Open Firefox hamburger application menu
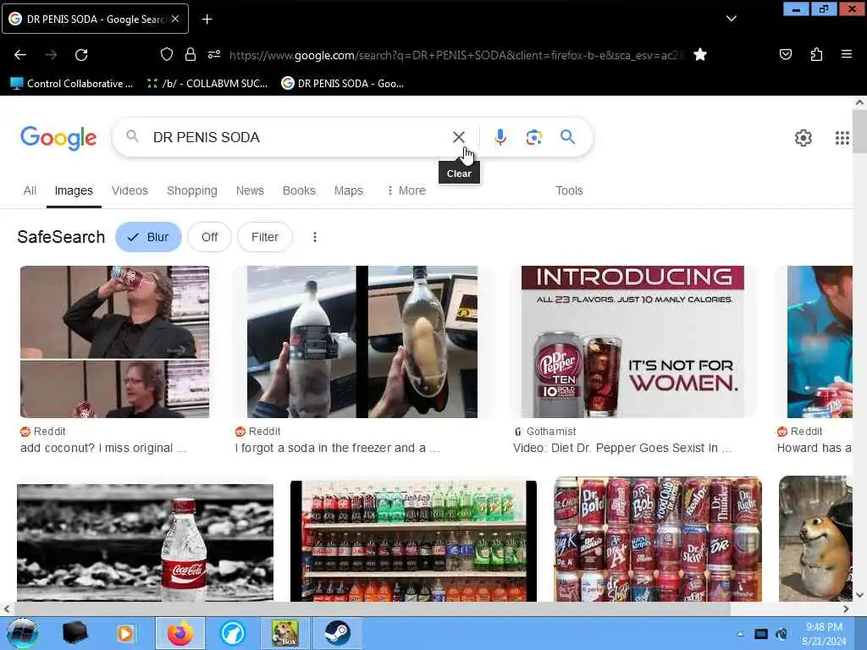 coord(846,54)
